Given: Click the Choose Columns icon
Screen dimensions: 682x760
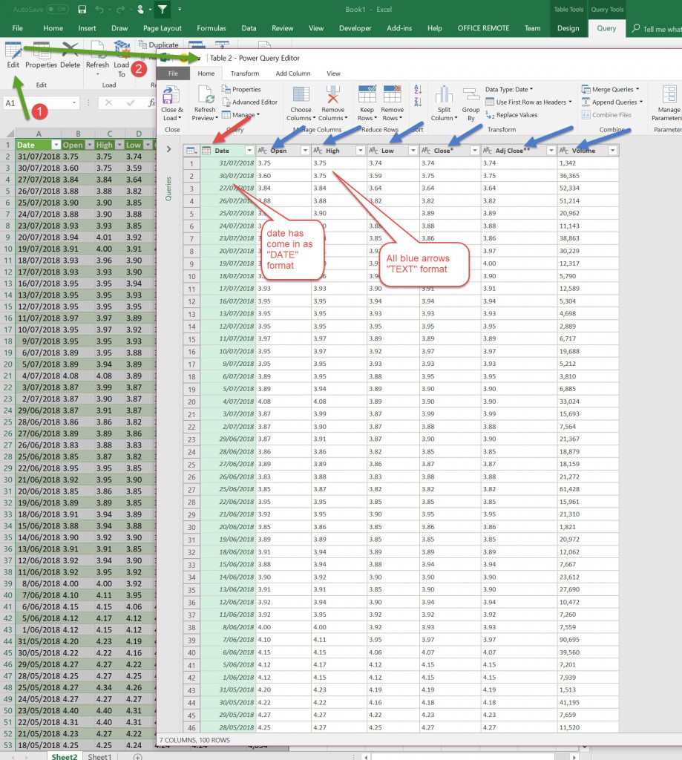Looking at the screenshot, I should click(x=301, y=96).
